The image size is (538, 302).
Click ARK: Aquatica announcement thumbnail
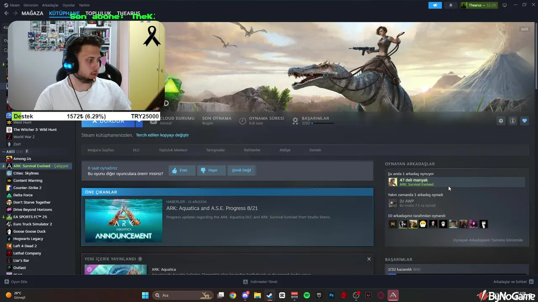[x=124, y=221]
